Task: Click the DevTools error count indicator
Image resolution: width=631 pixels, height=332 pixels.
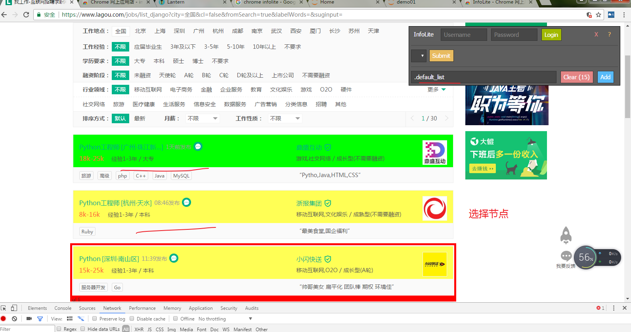Action: 600,308
